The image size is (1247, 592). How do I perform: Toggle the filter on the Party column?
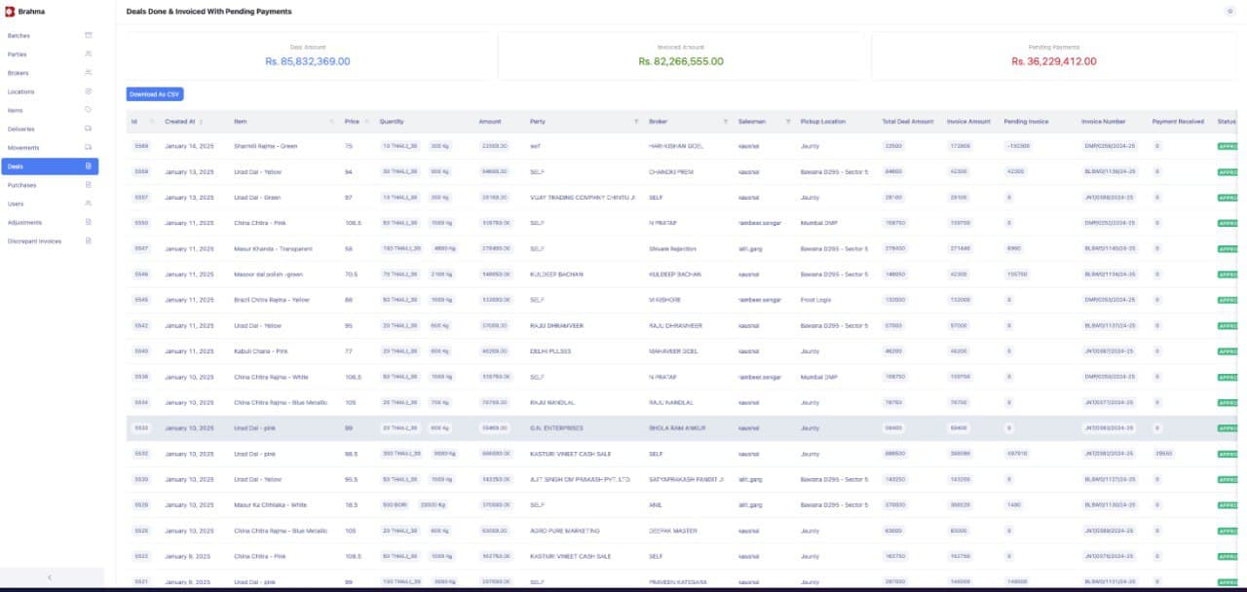point(636,121)
